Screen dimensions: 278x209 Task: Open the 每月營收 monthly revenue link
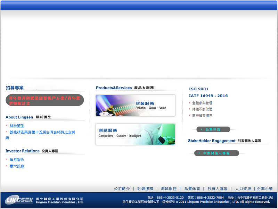click(x=17, y=160)
